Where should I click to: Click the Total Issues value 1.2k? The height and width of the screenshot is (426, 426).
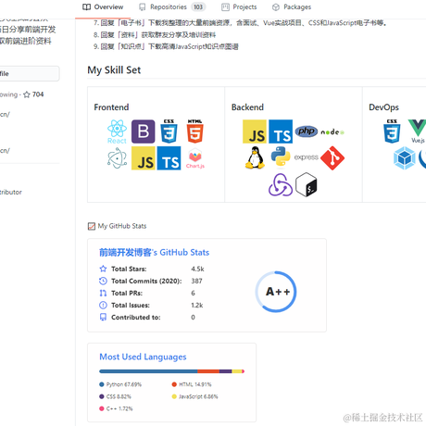(x=197, y=305)
